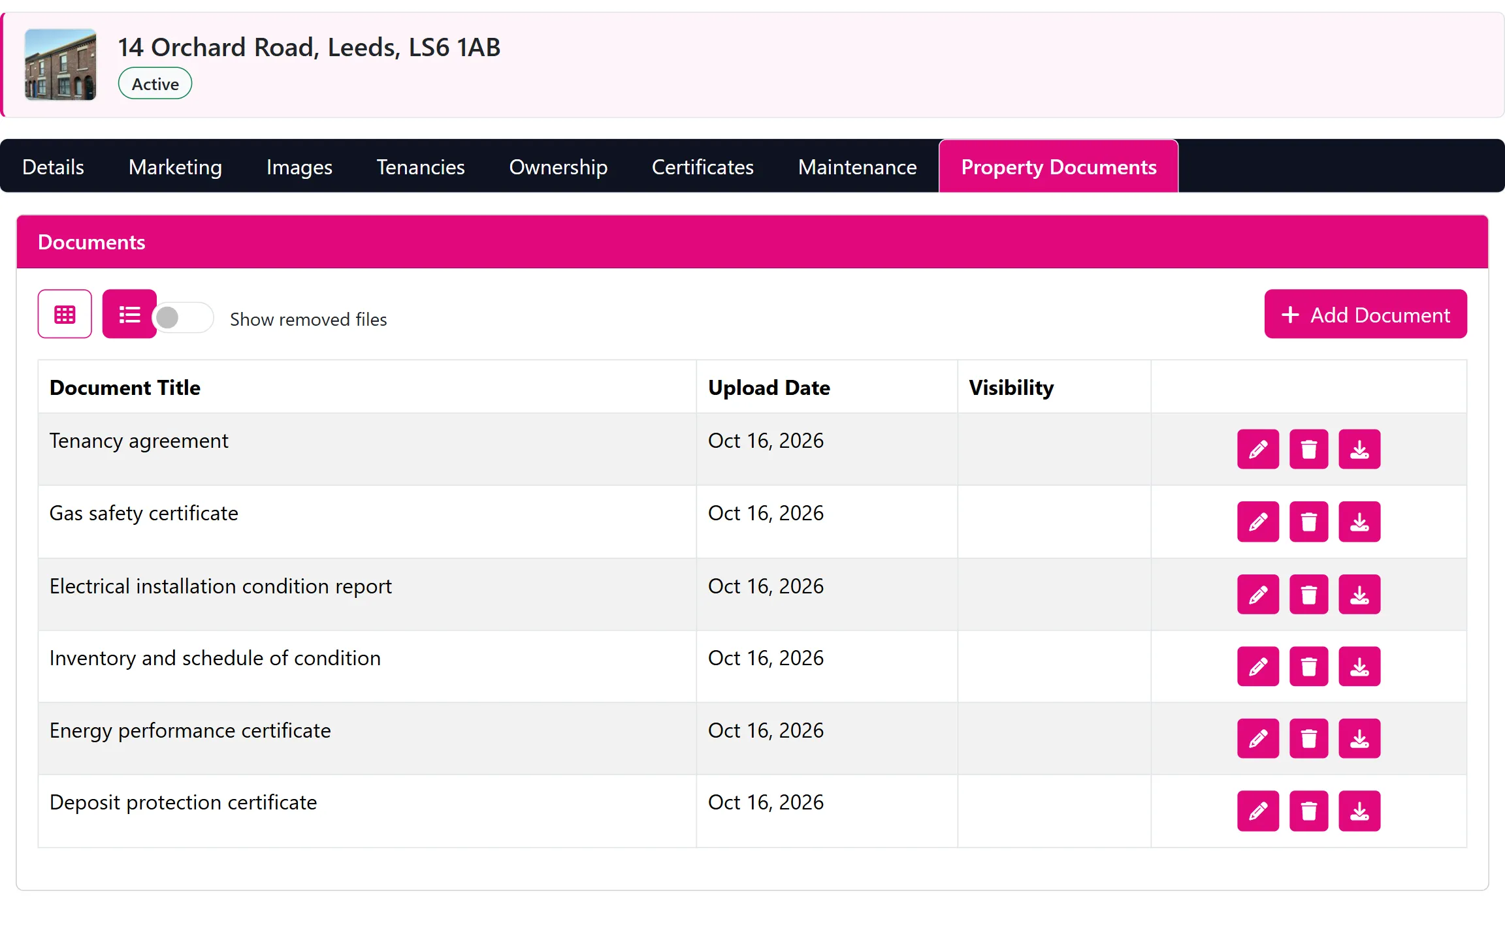This screenshot has height=940, width=1505.
Task: Delete the Deposit protection certificate
Action: pos(1308,811)
